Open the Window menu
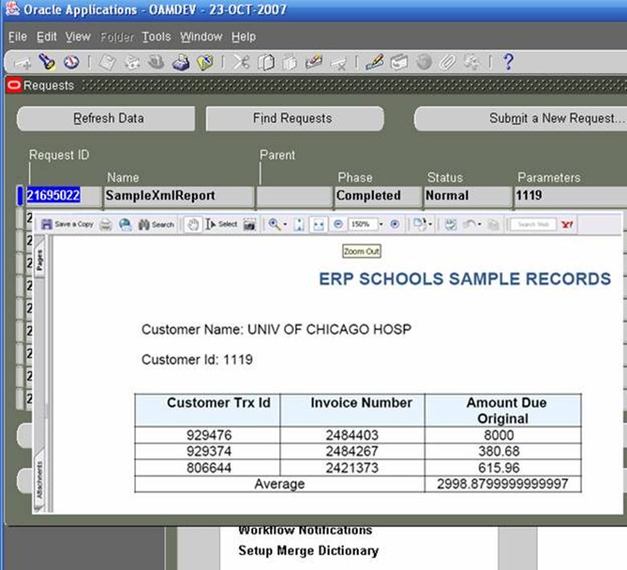Image resolution: width=627 pixels, height=570 pixels. point(201,37)
